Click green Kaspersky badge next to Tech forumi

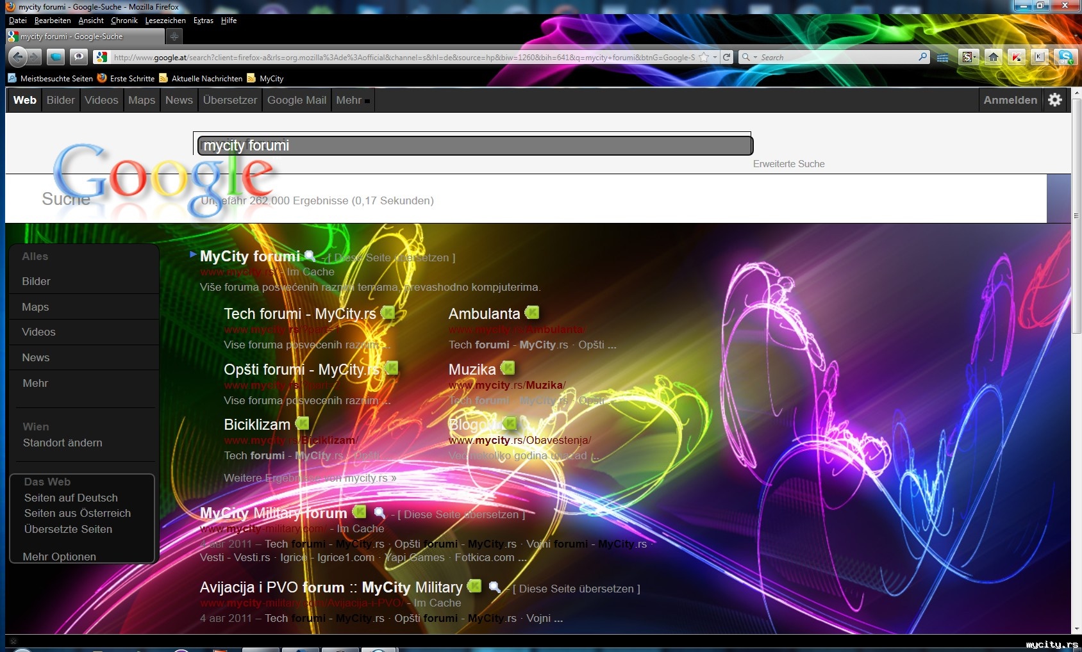click(x=388, y=313)
